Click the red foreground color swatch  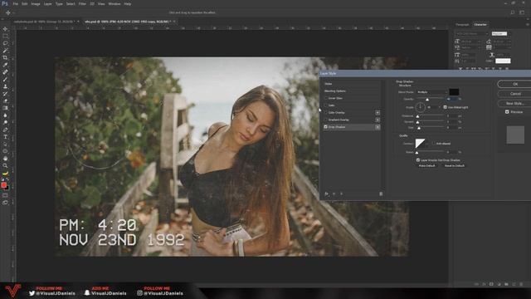pos(3,185)
